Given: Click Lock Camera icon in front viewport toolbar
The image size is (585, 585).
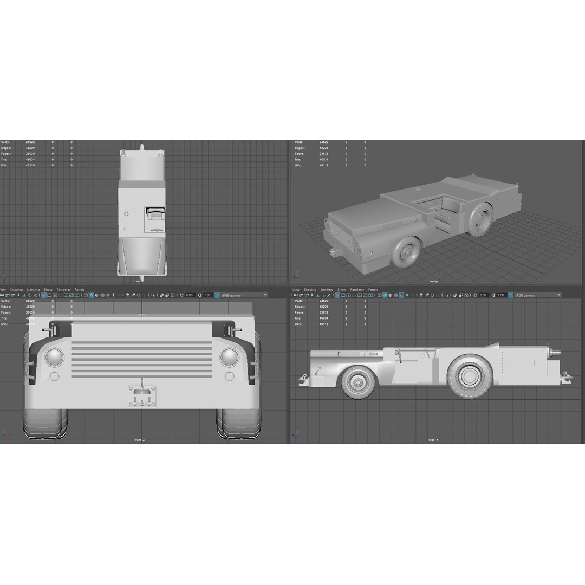Looking at the screenshot, I should click(x=7, y=295).
